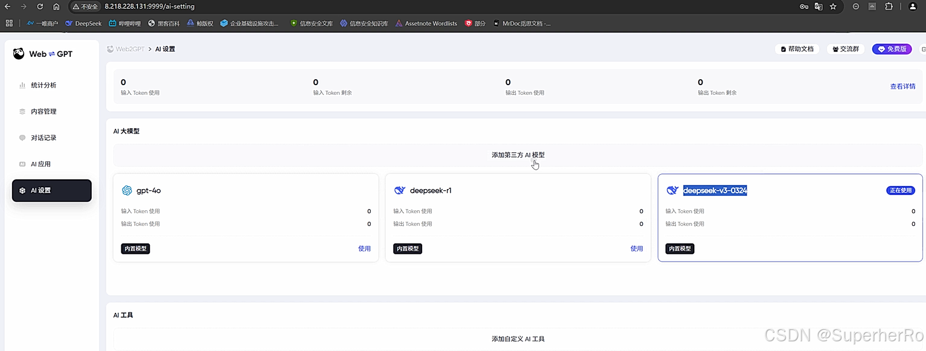Viewport: 926px width, 351px height.
Task: Click the Web2GPT breadcrumb link
Action: 126,49
